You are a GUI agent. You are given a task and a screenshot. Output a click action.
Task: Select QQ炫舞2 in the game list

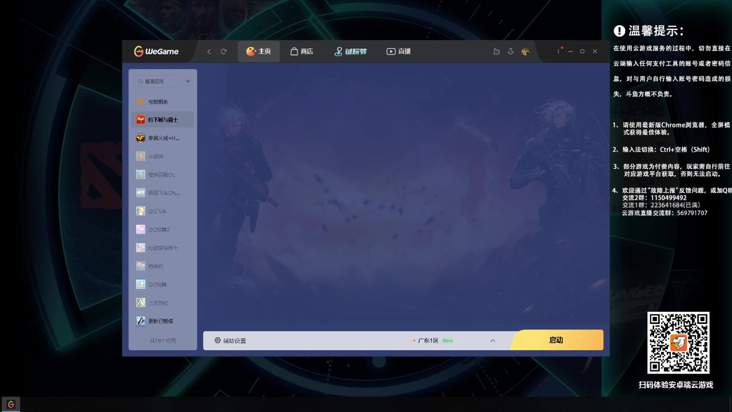point(162,229)
